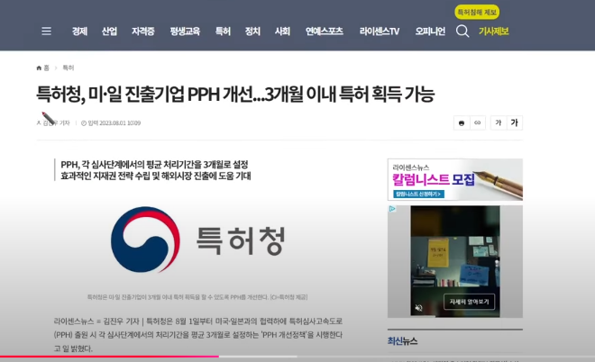Image resolution: width=595 pixels, height=362 pixels.
Task: Click the 특허침해 제보 yellow badge
Action: 477,13
